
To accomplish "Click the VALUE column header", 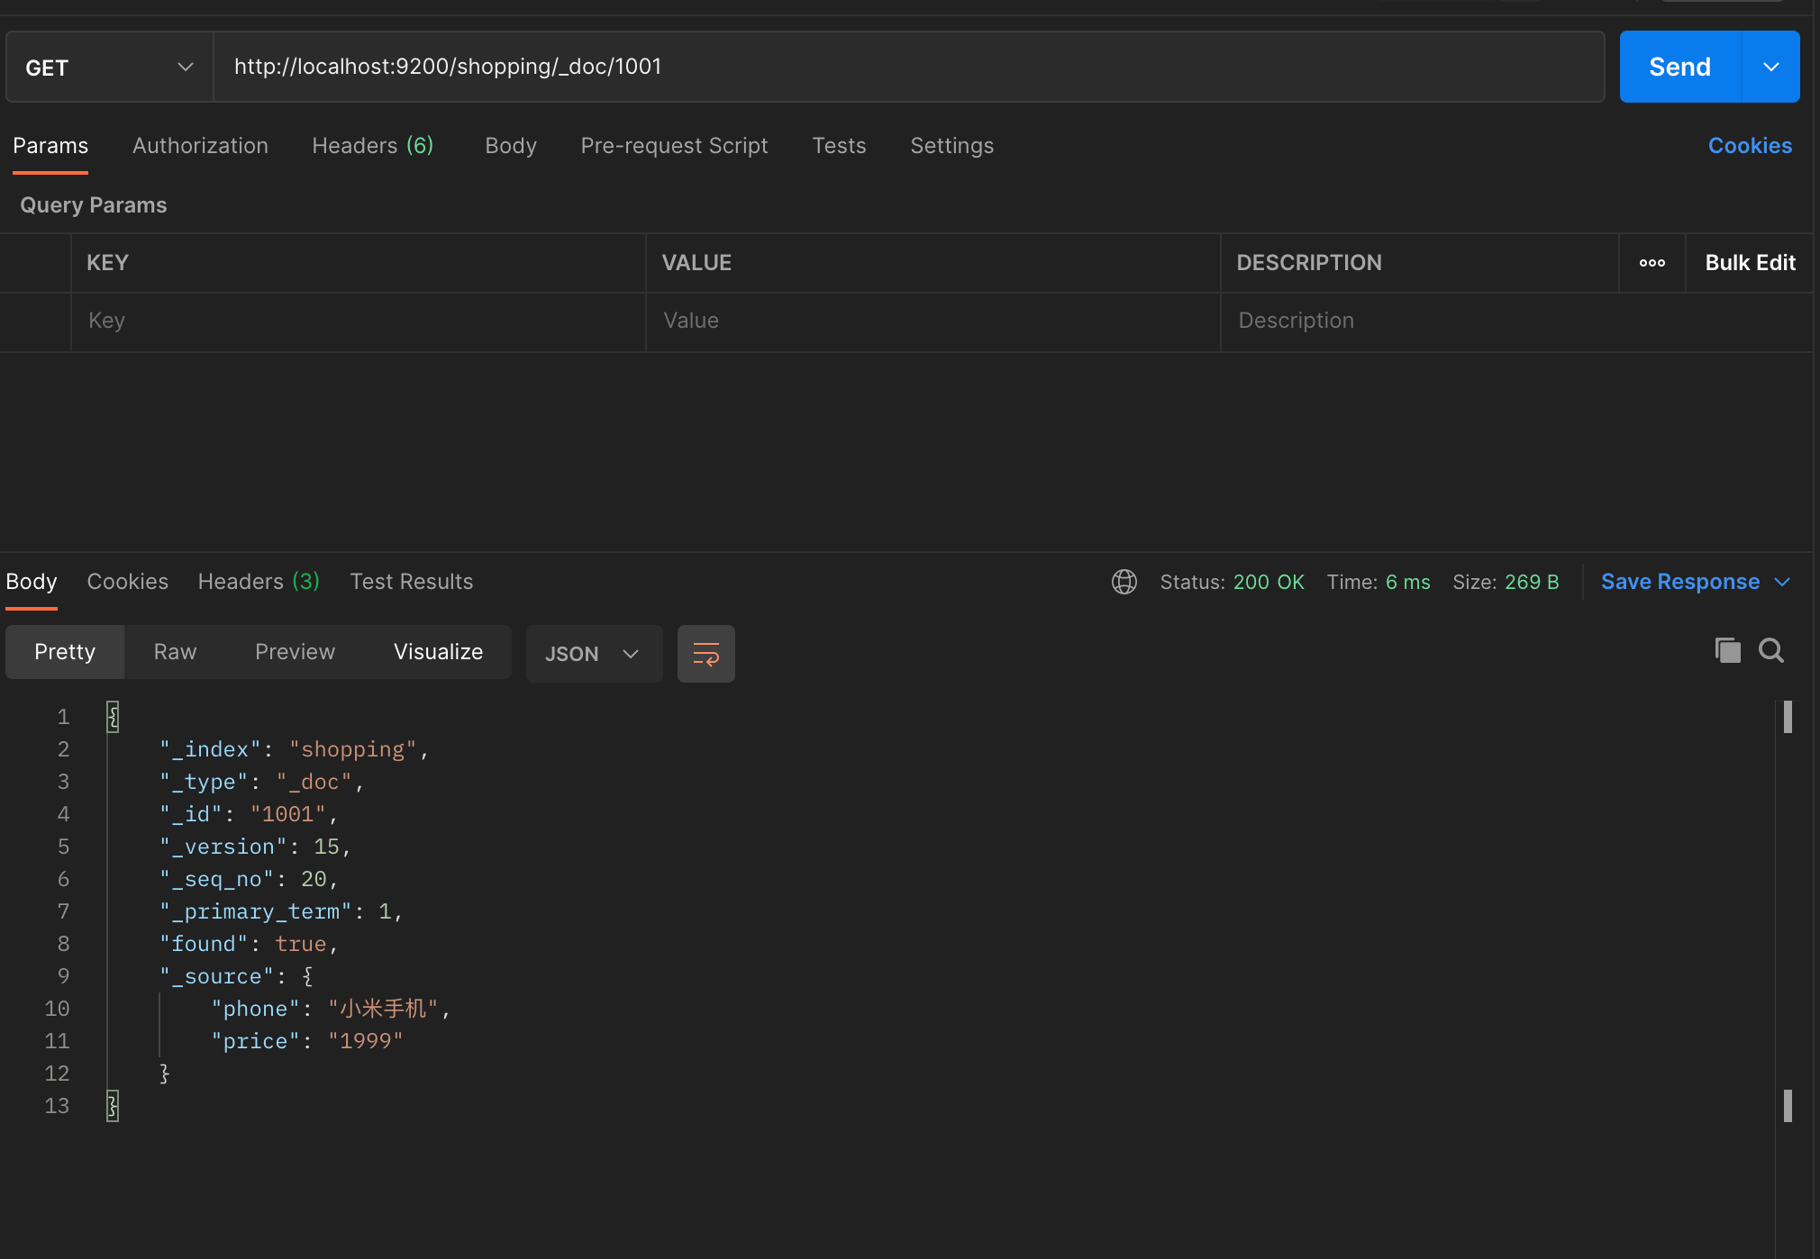I will 696,263.
